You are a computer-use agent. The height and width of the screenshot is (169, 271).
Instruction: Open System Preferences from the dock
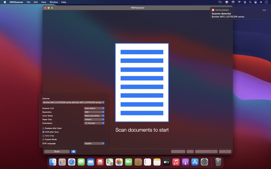point(204,162)
